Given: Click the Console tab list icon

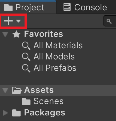Looking at the screenshot, I should 67,7.
